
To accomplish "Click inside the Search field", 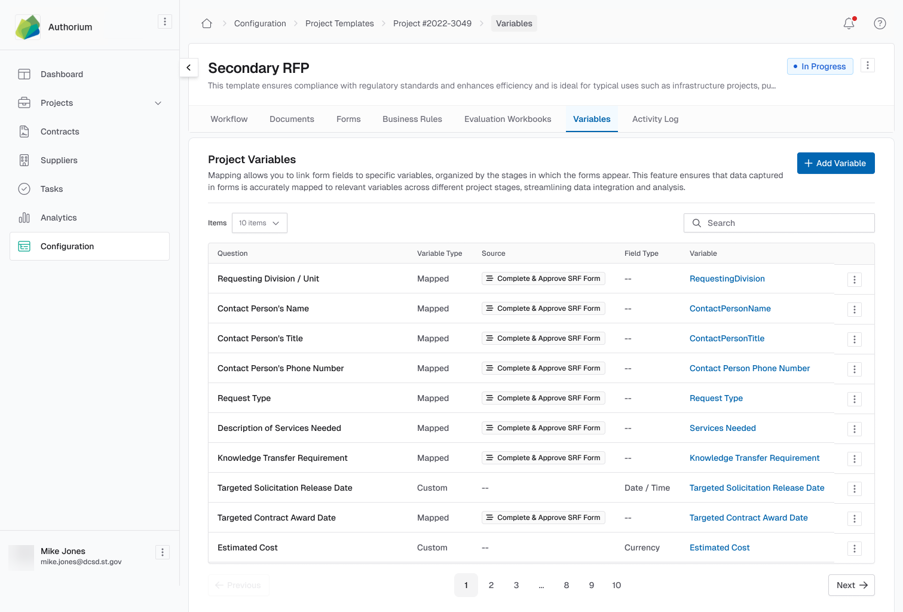I will coord(779,222).
